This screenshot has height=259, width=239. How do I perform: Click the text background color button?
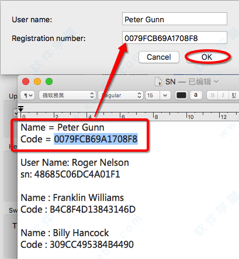(x=196, y=96)
